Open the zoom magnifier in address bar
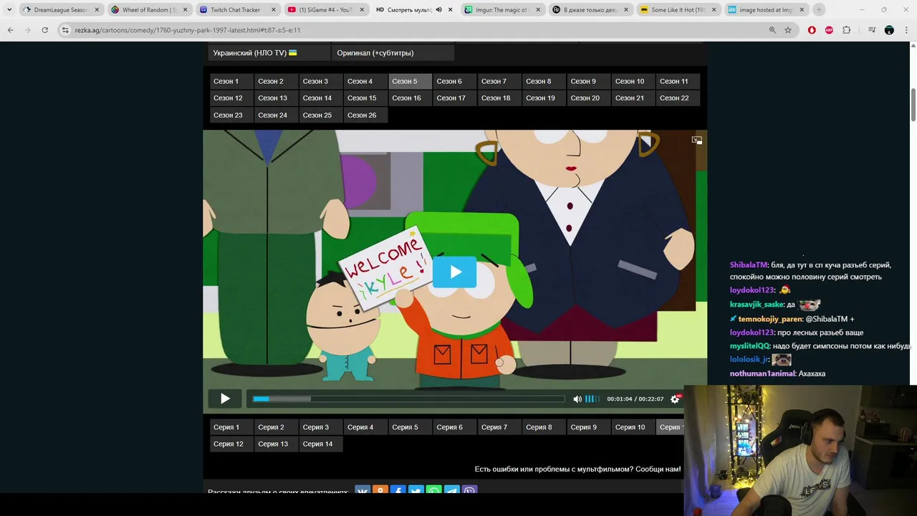The width and height of the screenshot is (917, 516). point(772,30)
